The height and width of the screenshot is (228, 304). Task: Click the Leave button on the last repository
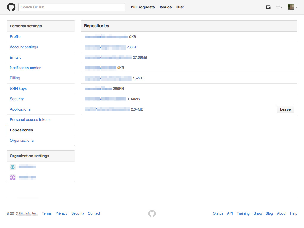285,109
